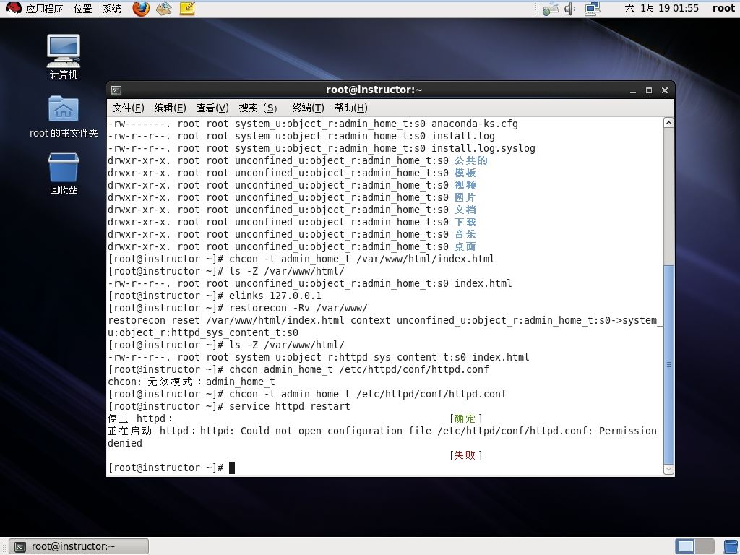Minimize the terminal window
This screenshot has width=740, height=555.
633,90
